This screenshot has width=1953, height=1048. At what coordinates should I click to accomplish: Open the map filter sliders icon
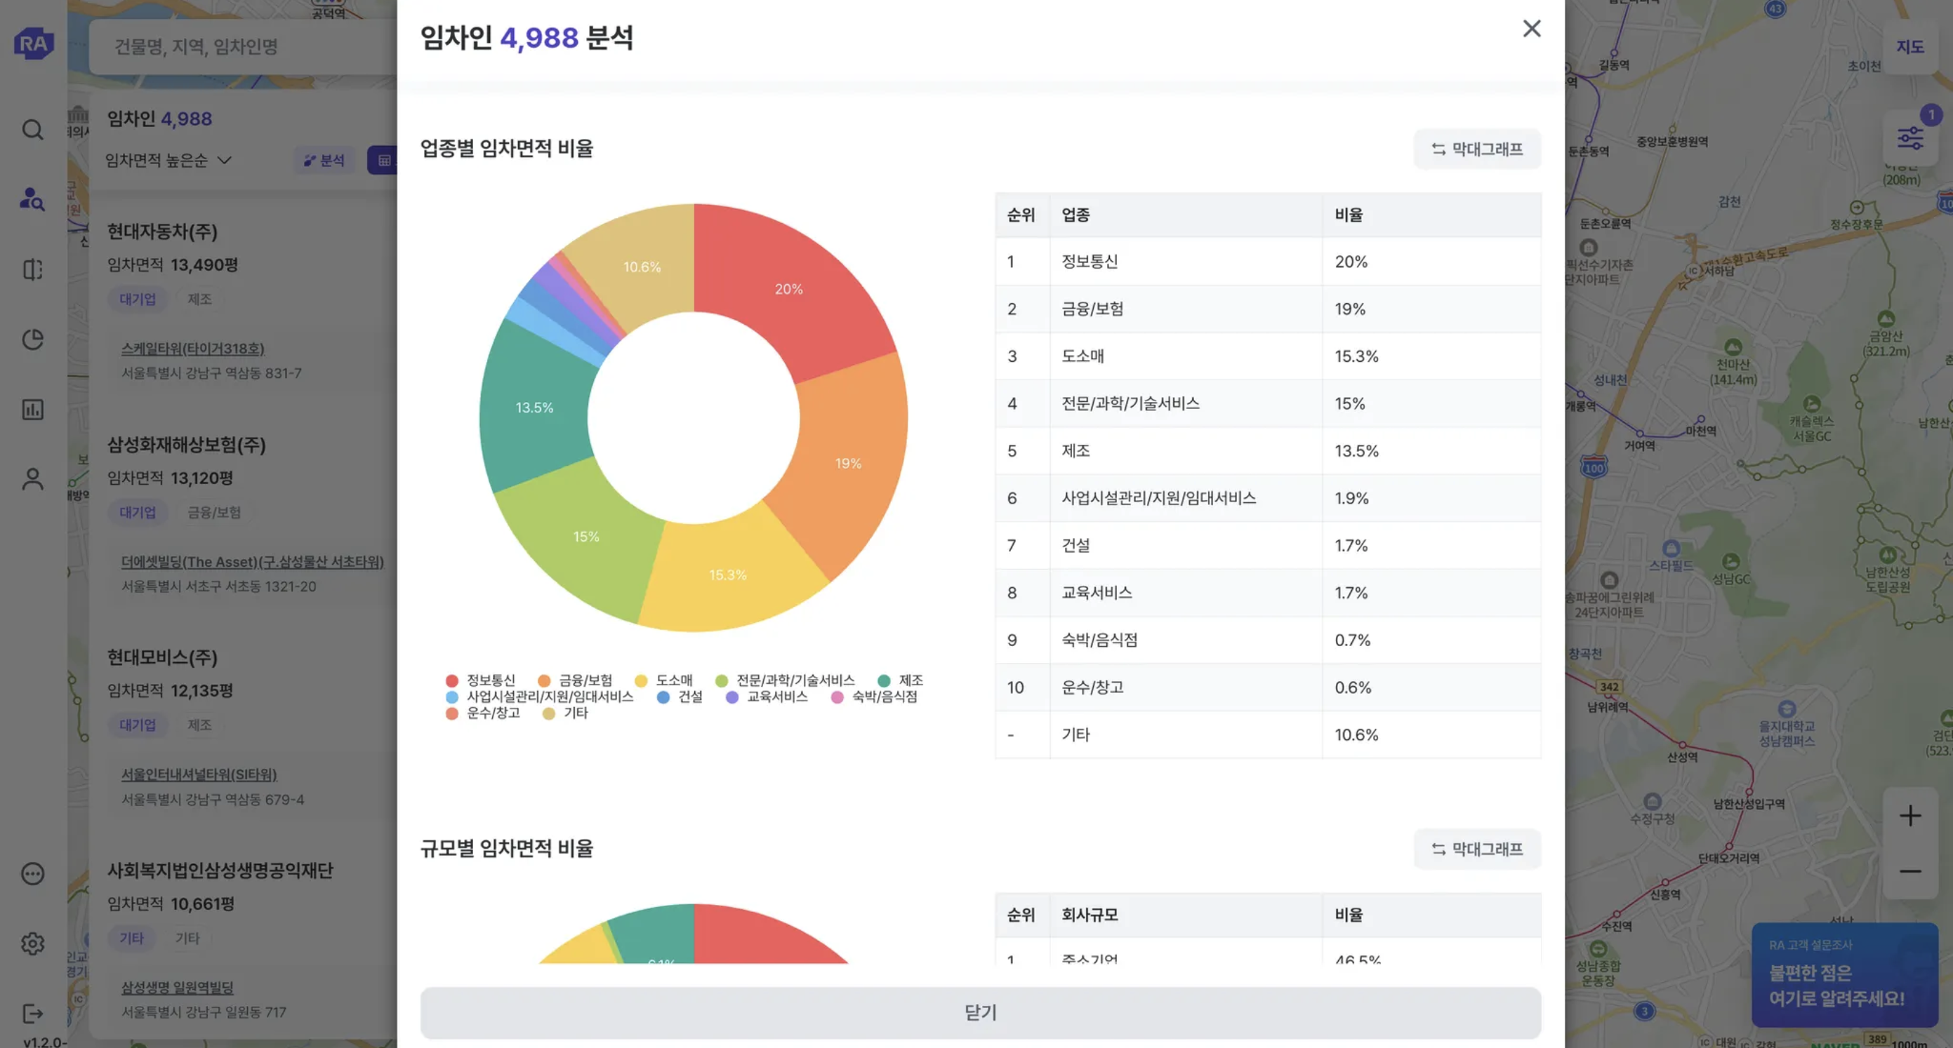tap(1909, 138)
